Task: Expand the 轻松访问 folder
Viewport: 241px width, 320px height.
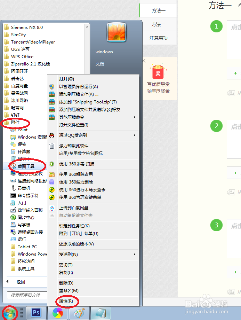Action: 26,262
